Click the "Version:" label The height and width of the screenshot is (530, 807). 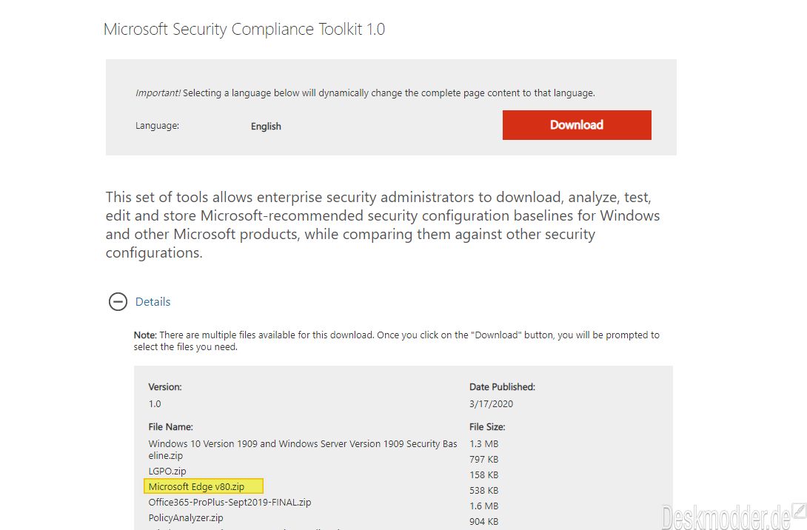click(165, 387)
